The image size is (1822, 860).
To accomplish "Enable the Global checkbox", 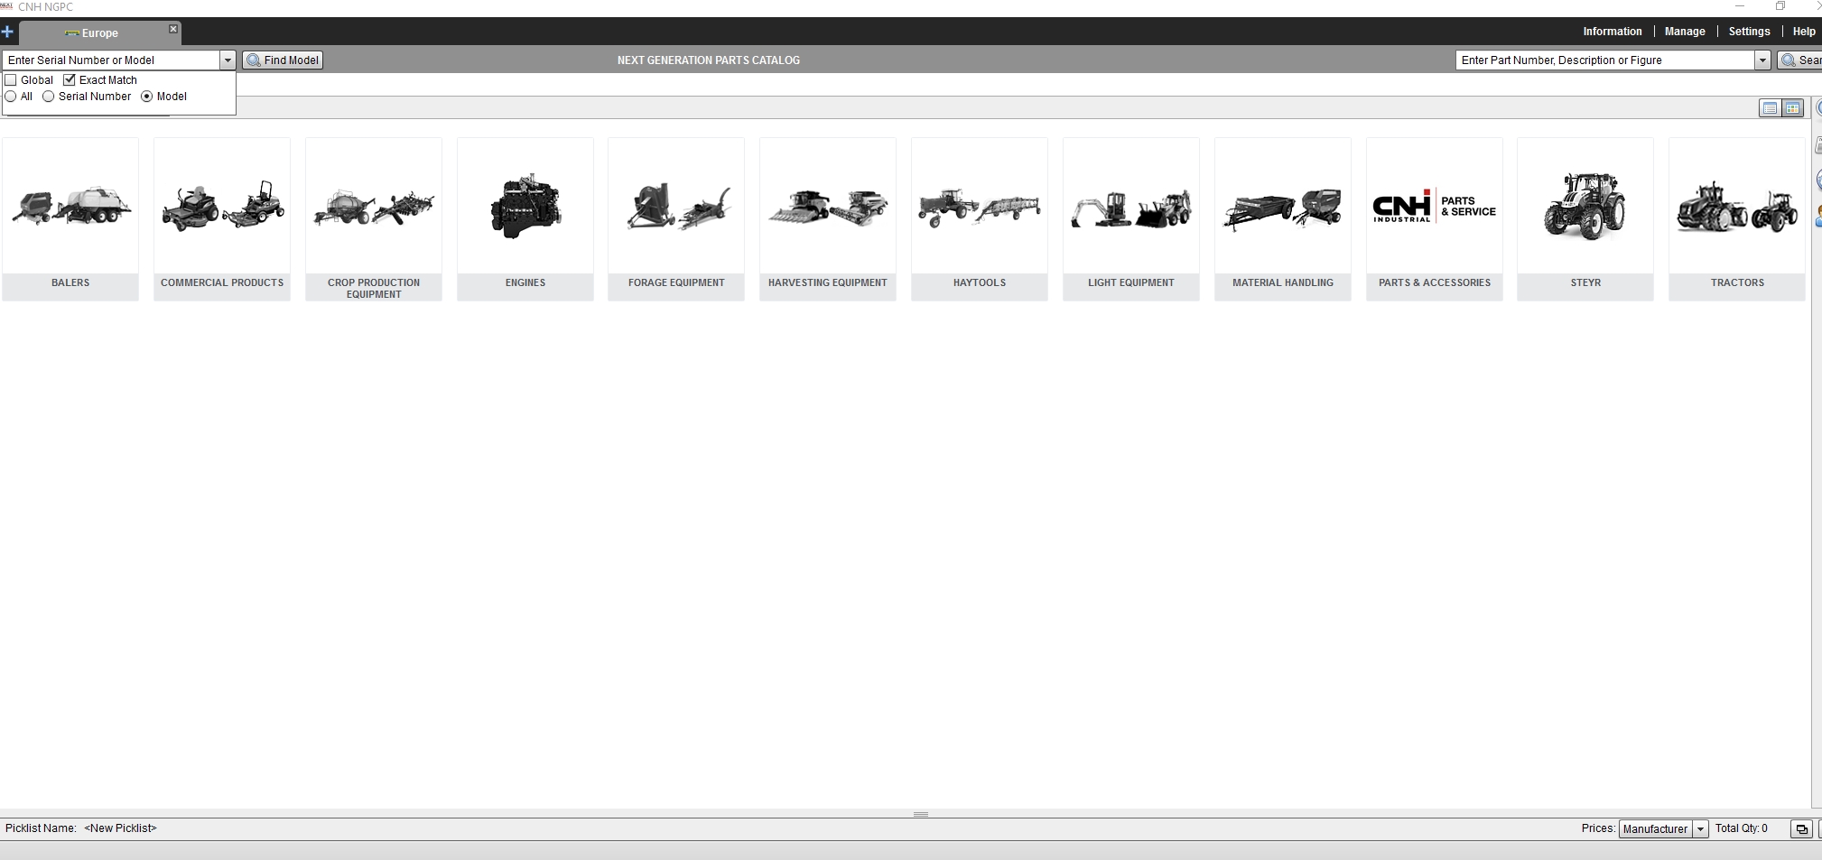I will coord(11,80).
